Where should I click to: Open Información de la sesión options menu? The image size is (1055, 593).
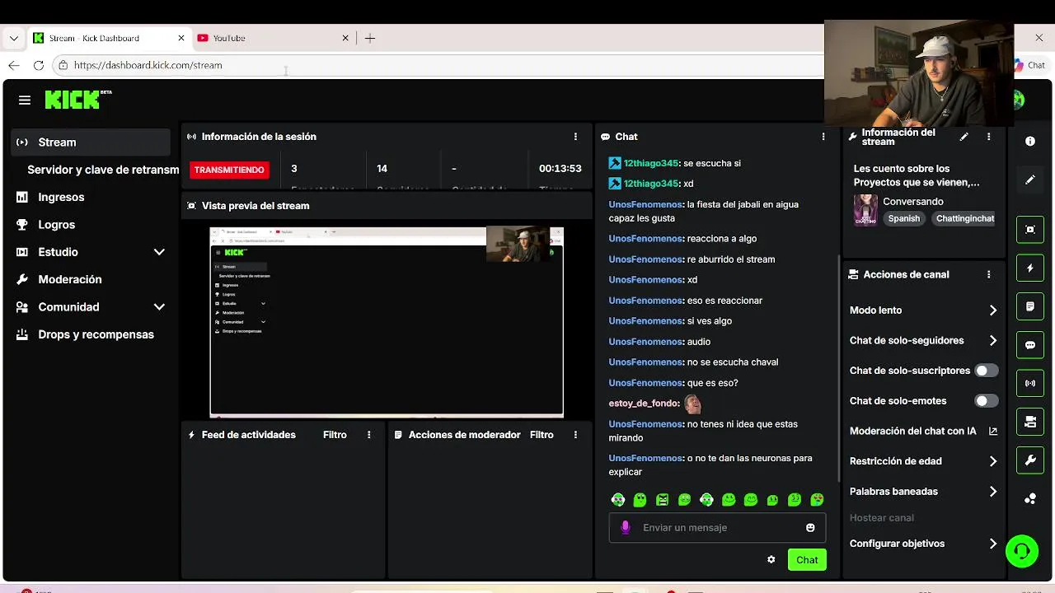tap(575, 137)
